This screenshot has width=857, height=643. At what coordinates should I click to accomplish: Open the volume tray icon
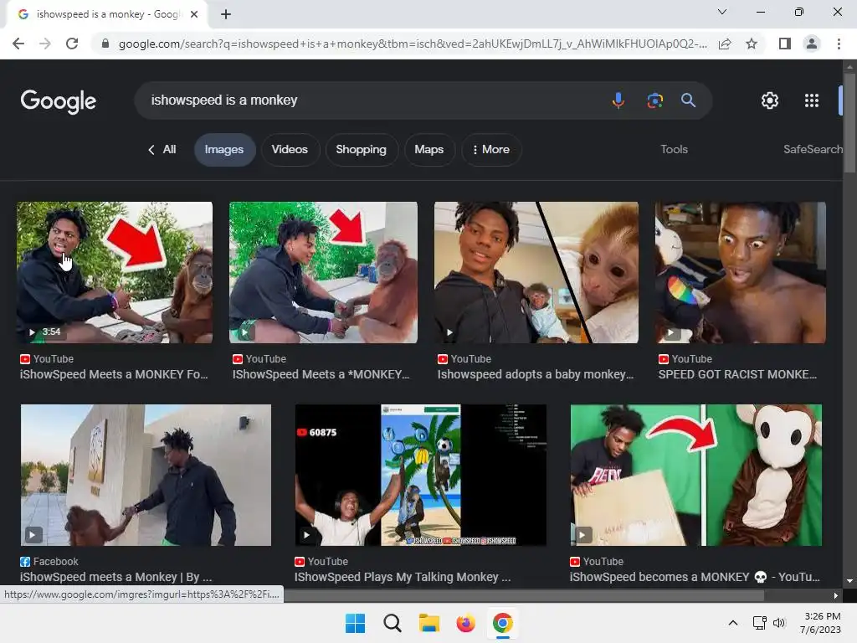(x=779, y=623)
